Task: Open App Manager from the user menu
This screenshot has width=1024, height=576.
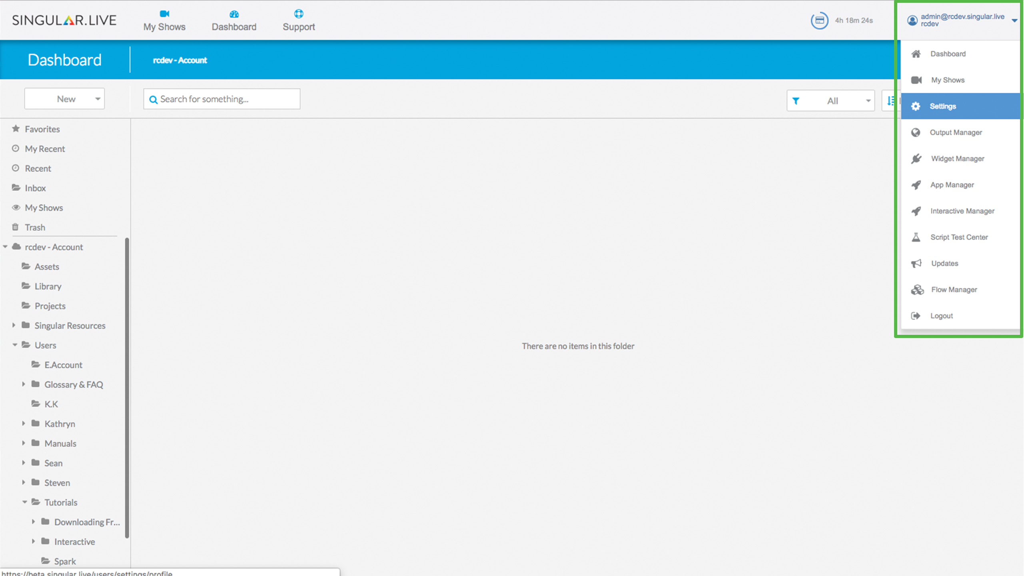Action: tap(960, 185)
